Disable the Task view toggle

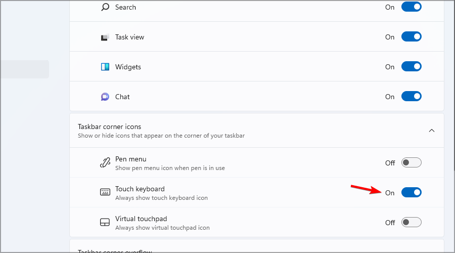(x=411, y=37)
